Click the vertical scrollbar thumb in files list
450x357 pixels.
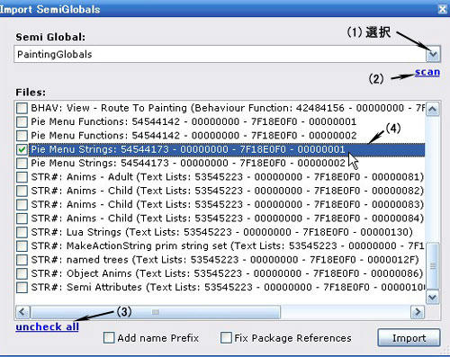[x=433, y=266]
